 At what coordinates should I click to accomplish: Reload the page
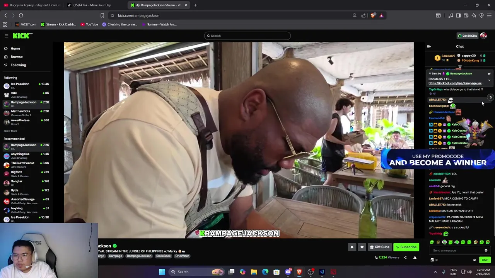21,15
